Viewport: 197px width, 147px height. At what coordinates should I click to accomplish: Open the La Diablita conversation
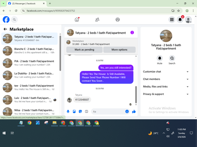[x=30, y=75]
